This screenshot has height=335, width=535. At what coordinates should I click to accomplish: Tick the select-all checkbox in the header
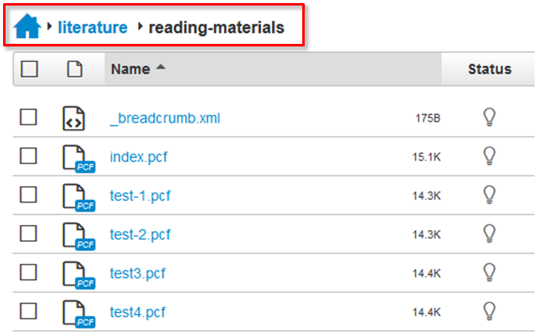29,69
